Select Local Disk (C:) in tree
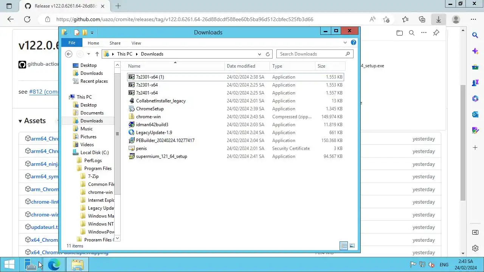The width and height of the screenshot is (484, 272). click(94, 153)
